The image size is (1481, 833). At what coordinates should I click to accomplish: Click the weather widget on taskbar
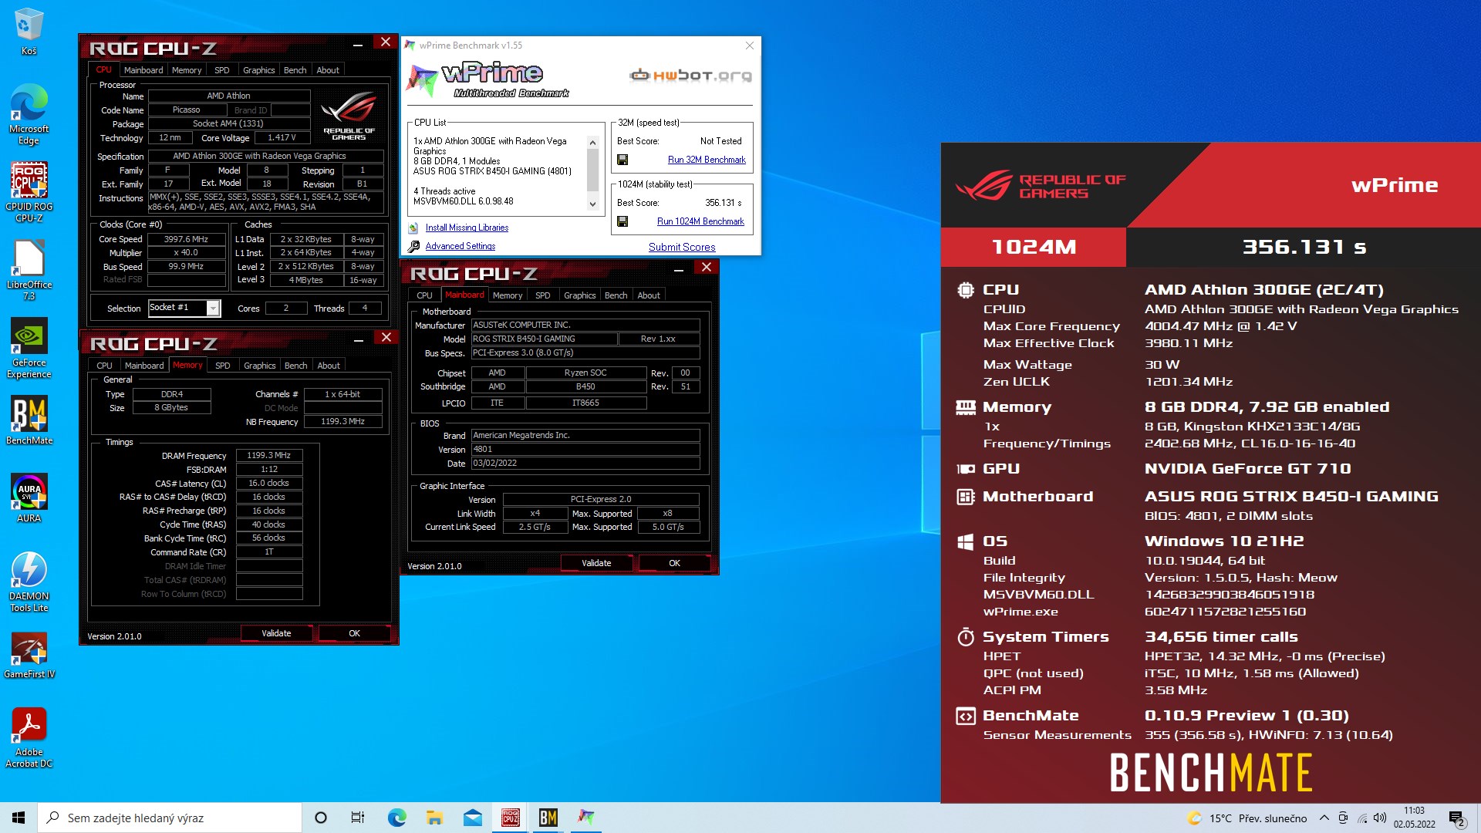click(x=1247, y=818)
